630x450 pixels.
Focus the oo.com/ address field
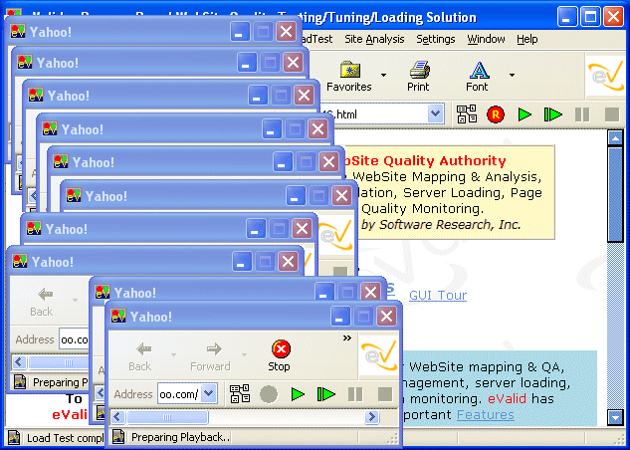(179, 394)
